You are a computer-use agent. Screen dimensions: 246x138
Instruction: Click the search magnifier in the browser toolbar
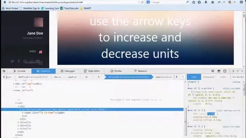pos(187,2)
